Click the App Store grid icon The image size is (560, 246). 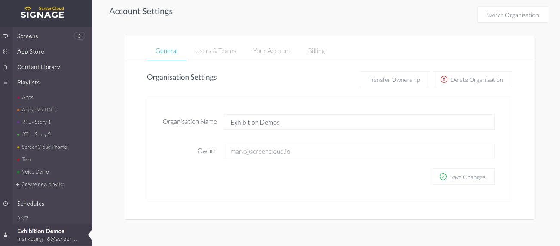tap(6, 51)
